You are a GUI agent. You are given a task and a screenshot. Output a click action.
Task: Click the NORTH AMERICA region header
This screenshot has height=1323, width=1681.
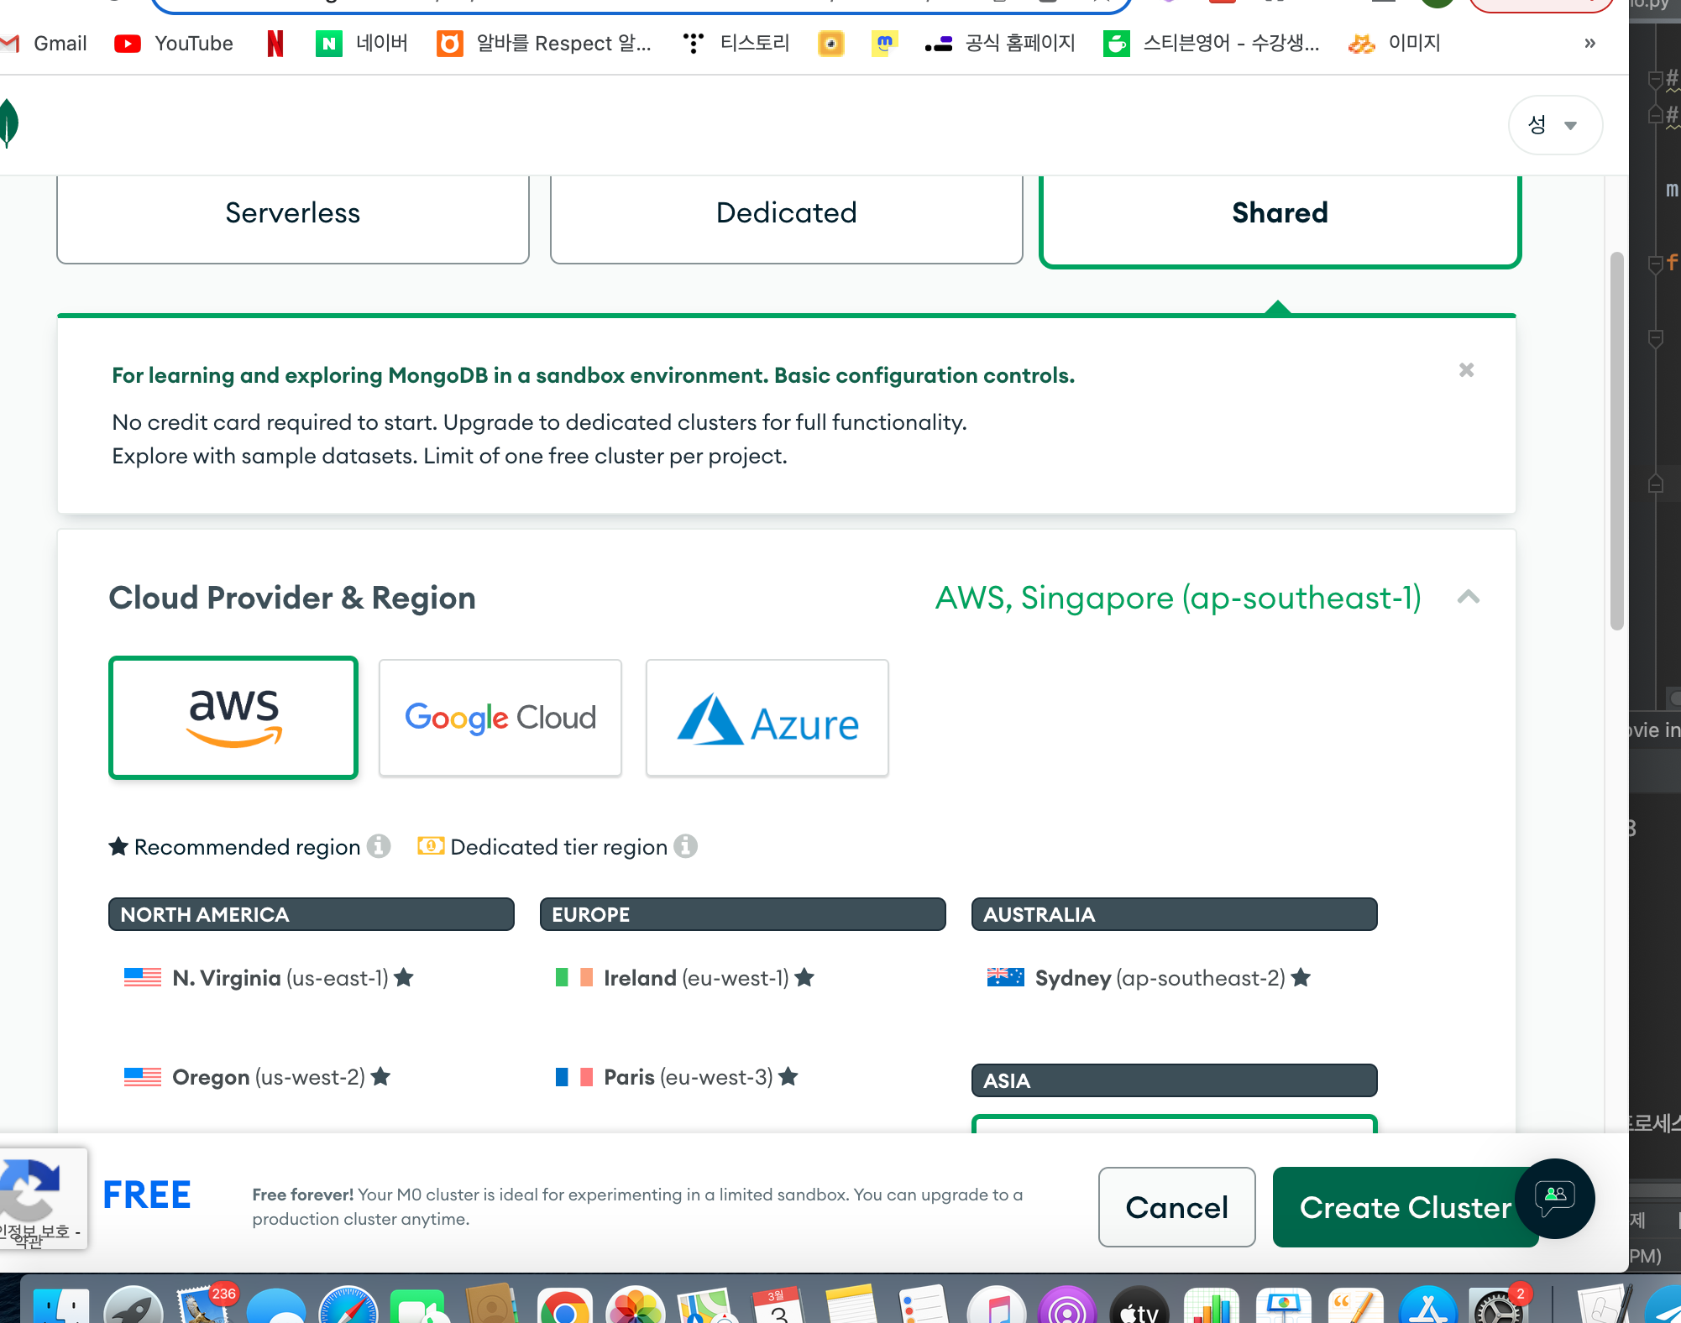click(312, 914)
